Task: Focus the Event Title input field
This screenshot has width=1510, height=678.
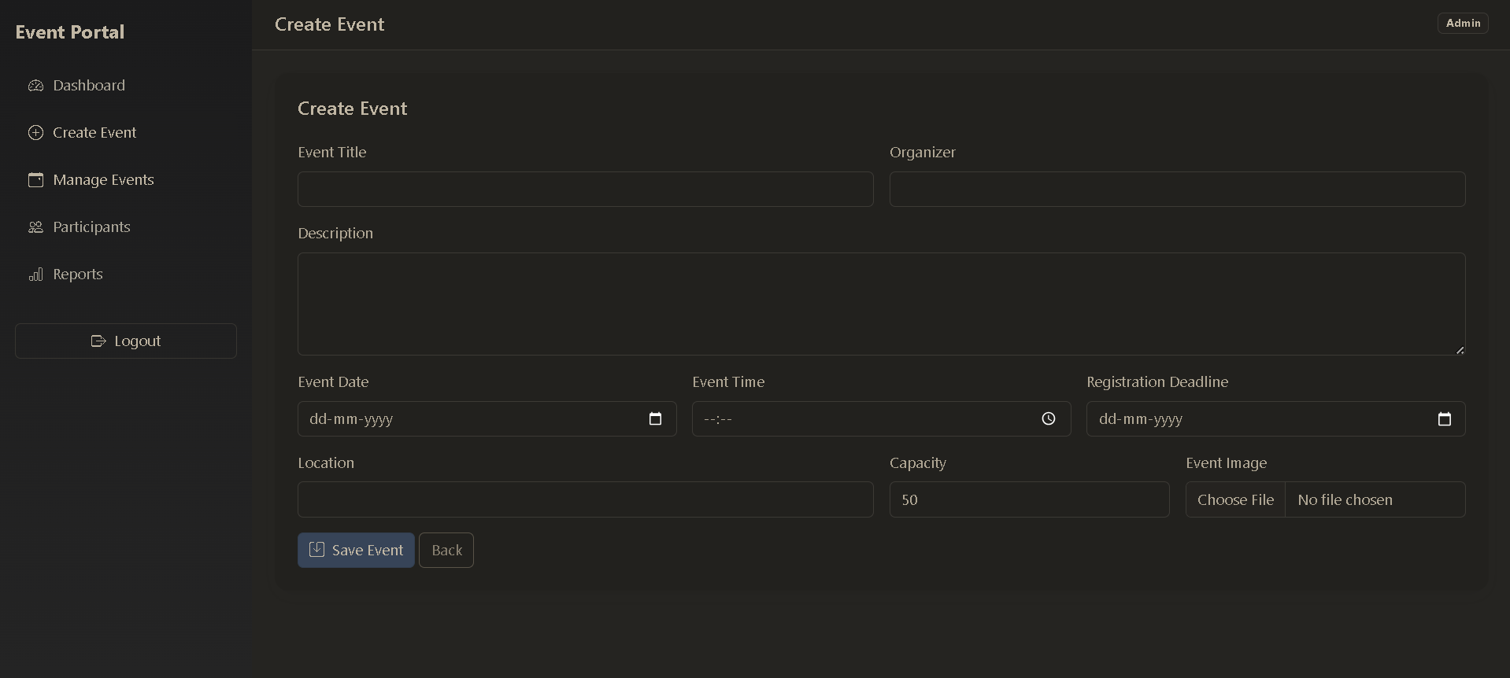Action: tap(586, 190)
